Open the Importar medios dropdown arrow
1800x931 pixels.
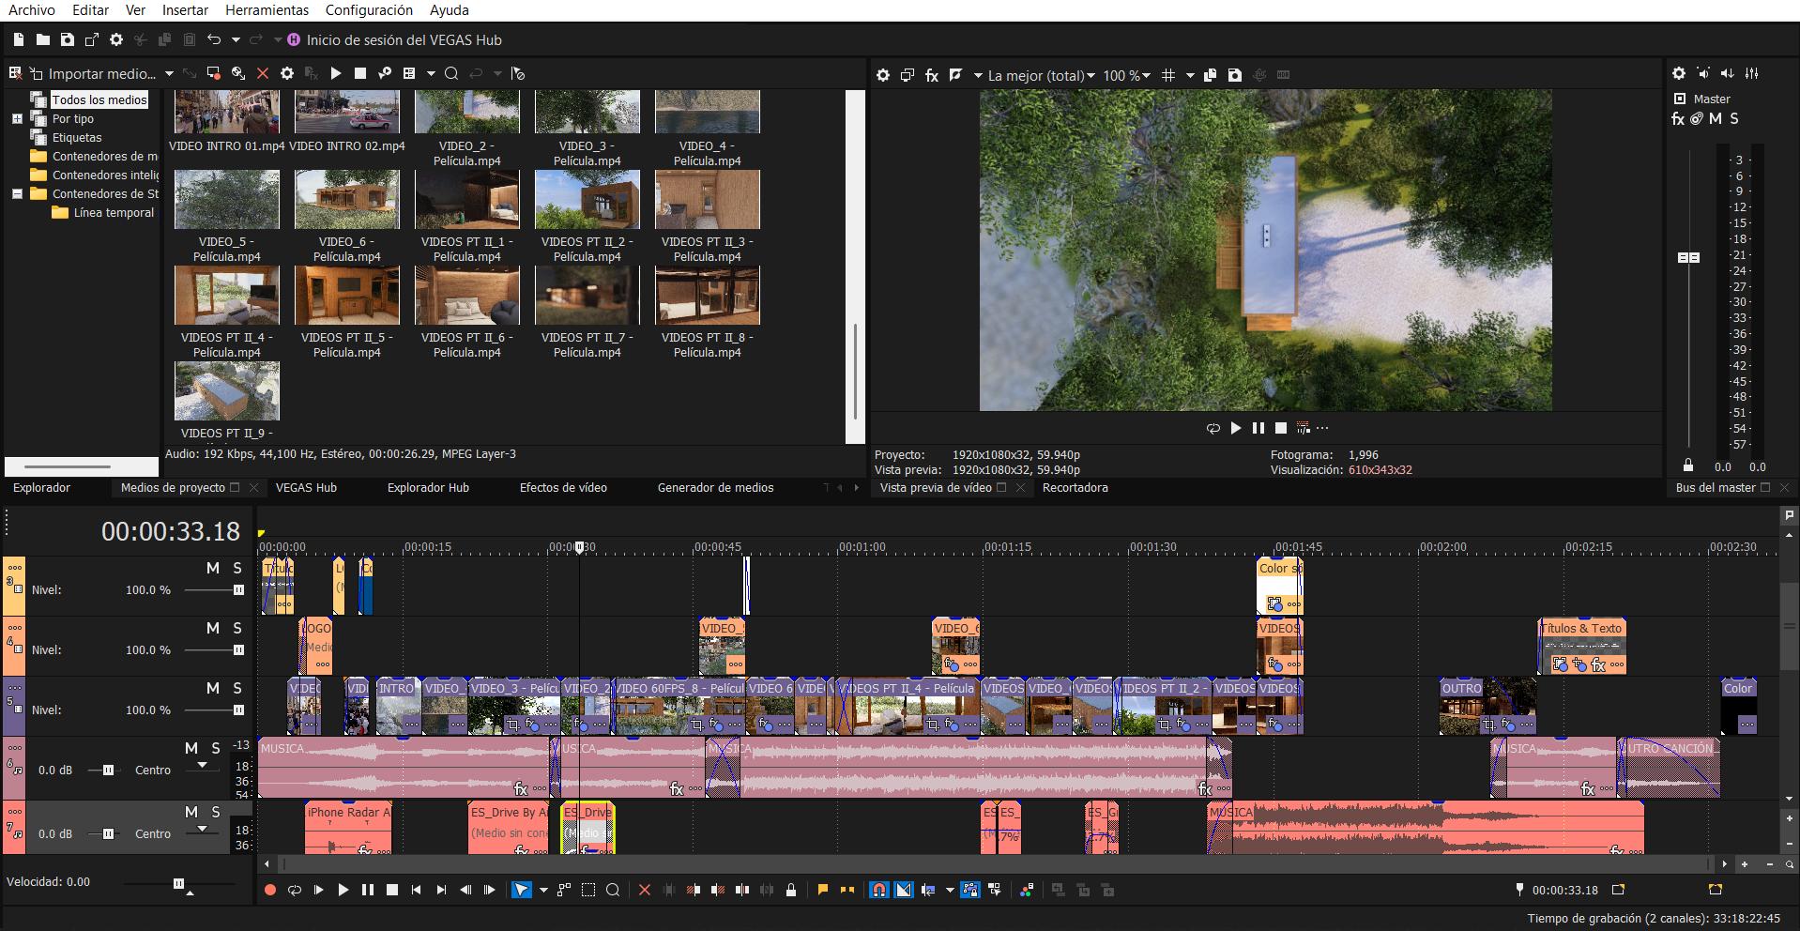pyautogui.click(x=169, y=73)
